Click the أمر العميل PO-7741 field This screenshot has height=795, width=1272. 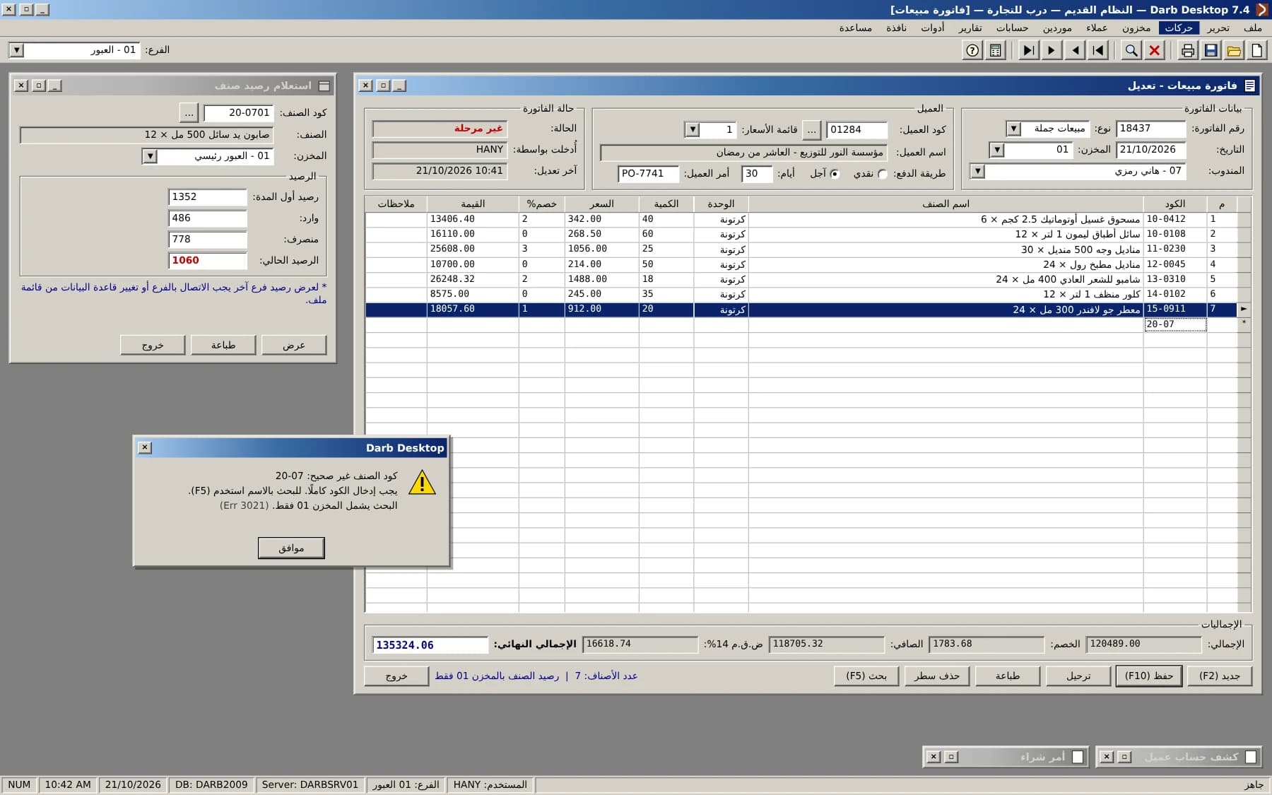point(648,174)
